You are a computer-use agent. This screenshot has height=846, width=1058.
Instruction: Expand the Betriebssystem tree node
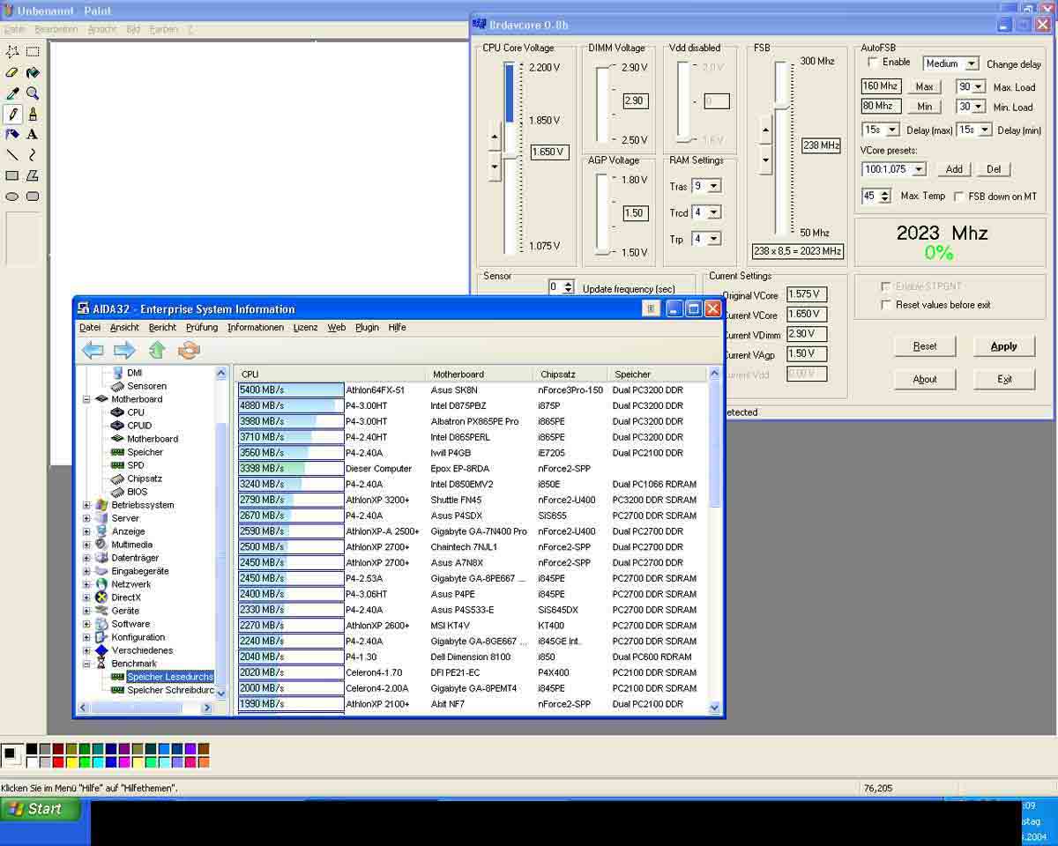[x=86, y=505]
